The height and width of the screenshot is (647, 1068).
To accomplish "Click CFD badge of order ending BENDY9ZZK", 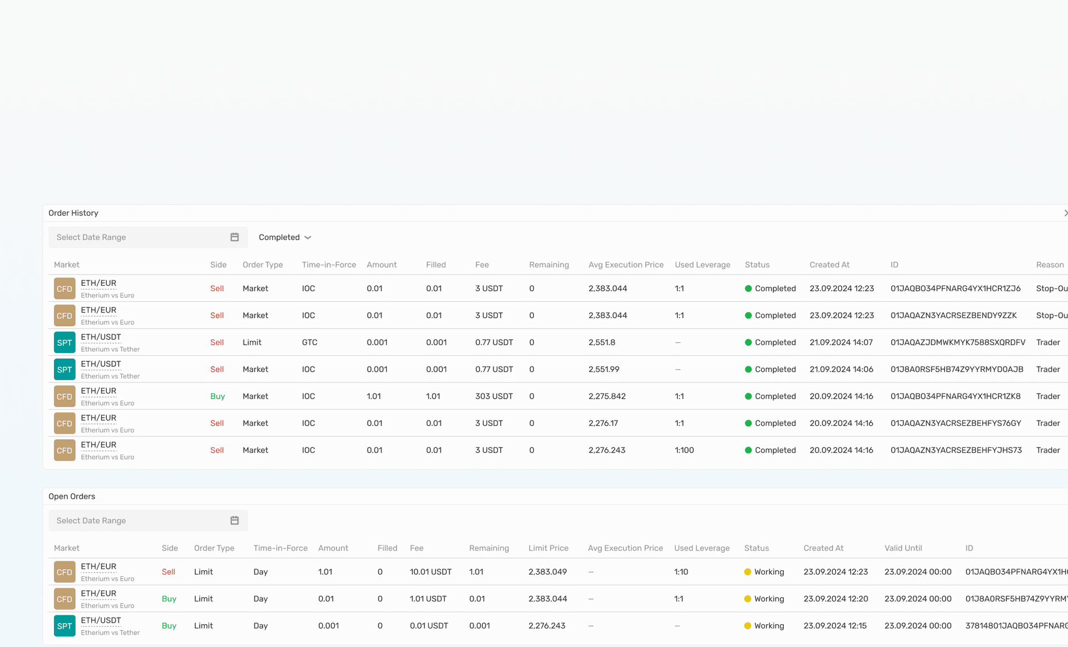I will [65, 316].
